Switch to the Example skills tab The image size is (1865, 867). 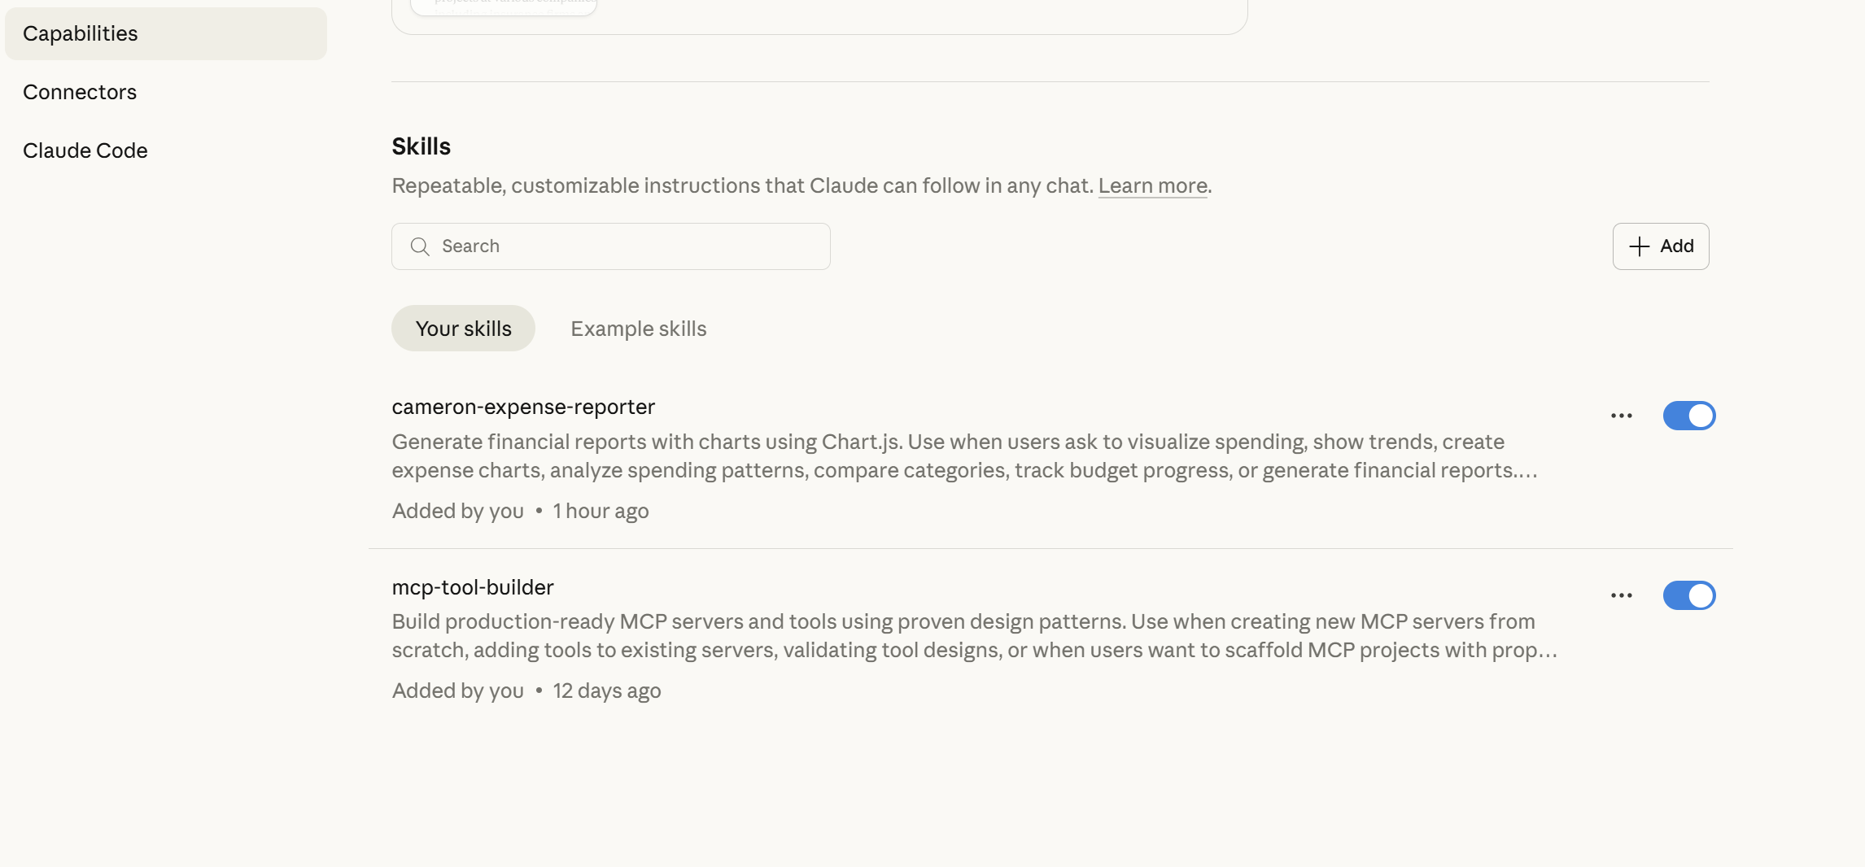point(639,329)
